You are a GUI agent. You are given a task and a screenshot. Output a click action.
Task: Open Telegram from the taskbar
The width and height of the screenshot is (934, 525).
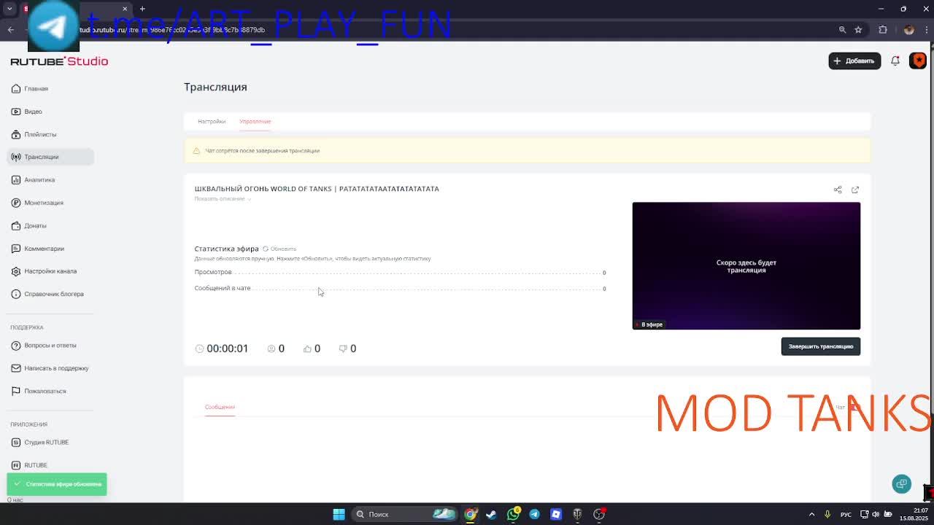(x=534, y=514)
